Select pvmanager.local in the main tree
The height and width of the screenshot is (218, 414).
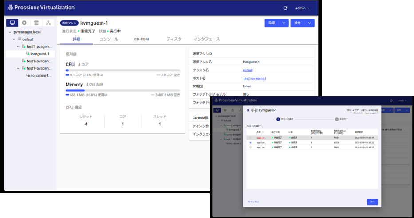coord(27,32)
